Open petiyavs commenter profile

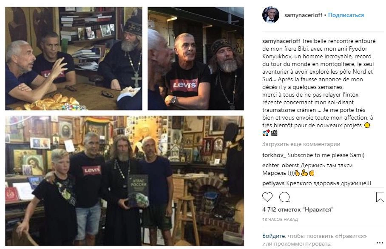[273, 183]
